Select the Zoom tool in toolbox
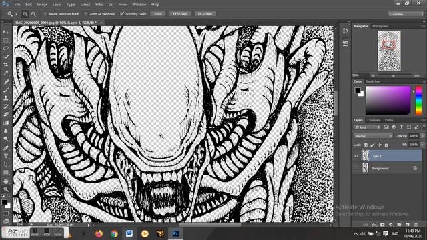This screenshot has width=427, height=240. pos(6,189)
